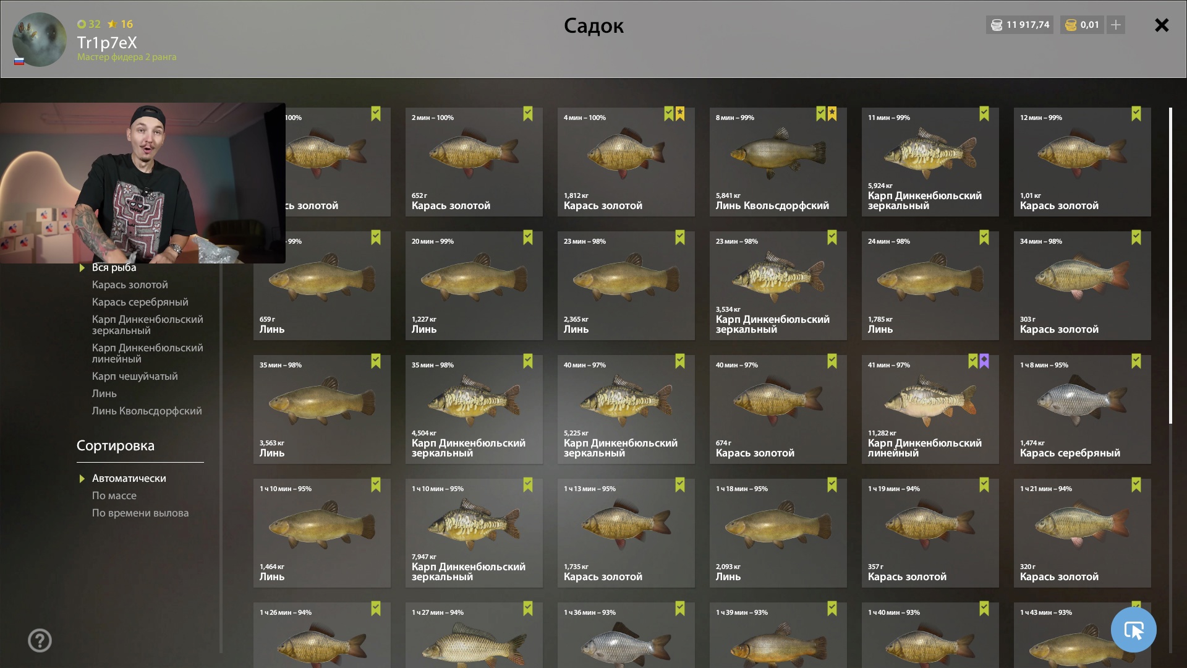
Task: Filter list by Линь Квольсдорфский
Action: click(147, 411)
